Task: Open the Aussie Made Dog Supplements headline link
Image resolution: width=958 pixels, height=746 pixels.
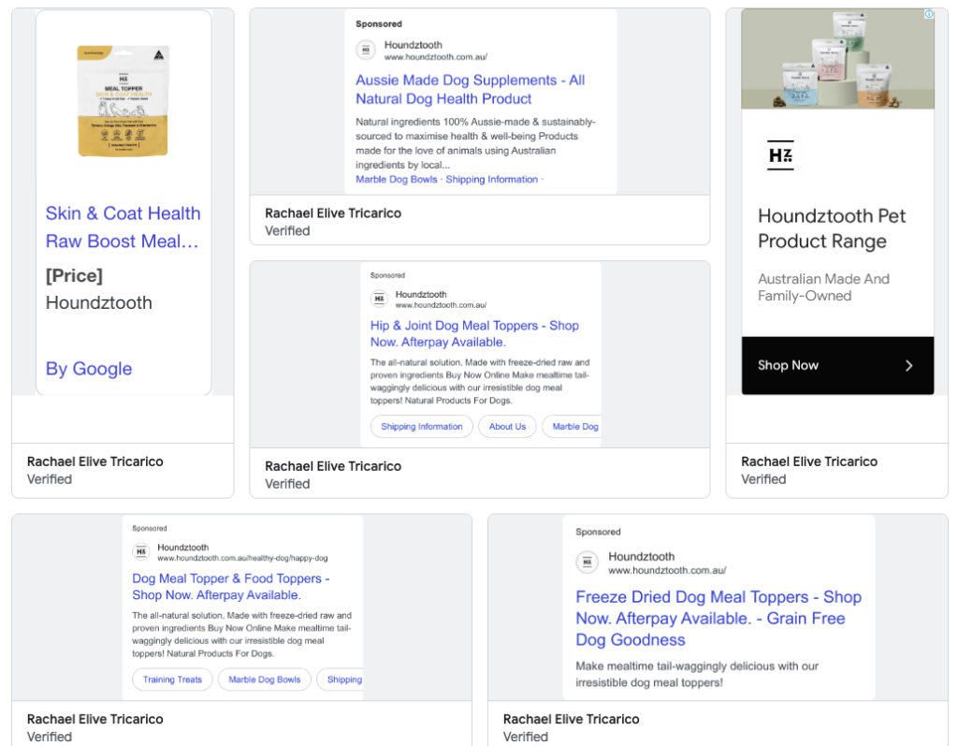Action: point(470,90)
